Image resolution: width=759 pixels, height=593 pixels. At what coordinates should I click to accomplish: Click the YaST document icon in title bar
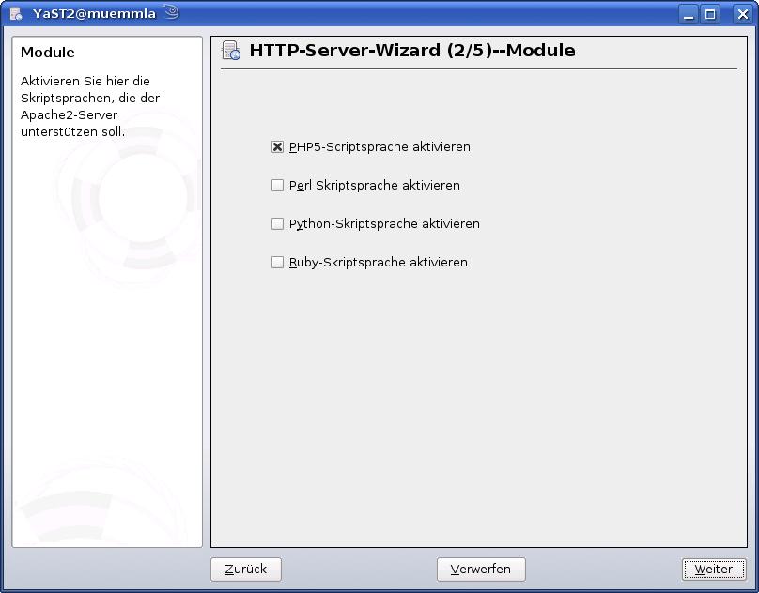click(15, 13)
